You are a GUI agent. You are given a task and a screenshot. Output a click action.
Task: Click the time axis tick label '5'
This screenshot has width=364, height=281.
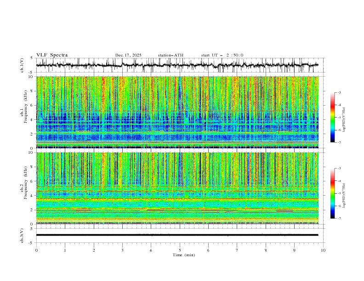pyautogui.click(x=180, y=250)
